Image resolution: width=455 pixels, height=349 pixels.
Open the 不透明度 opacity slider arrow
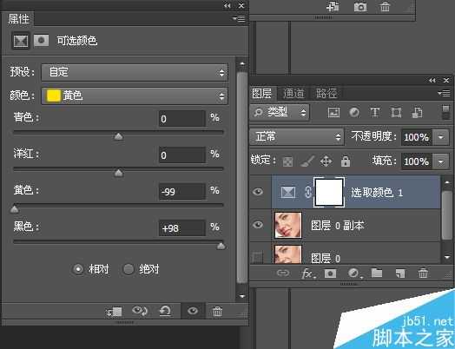[441, 137]
